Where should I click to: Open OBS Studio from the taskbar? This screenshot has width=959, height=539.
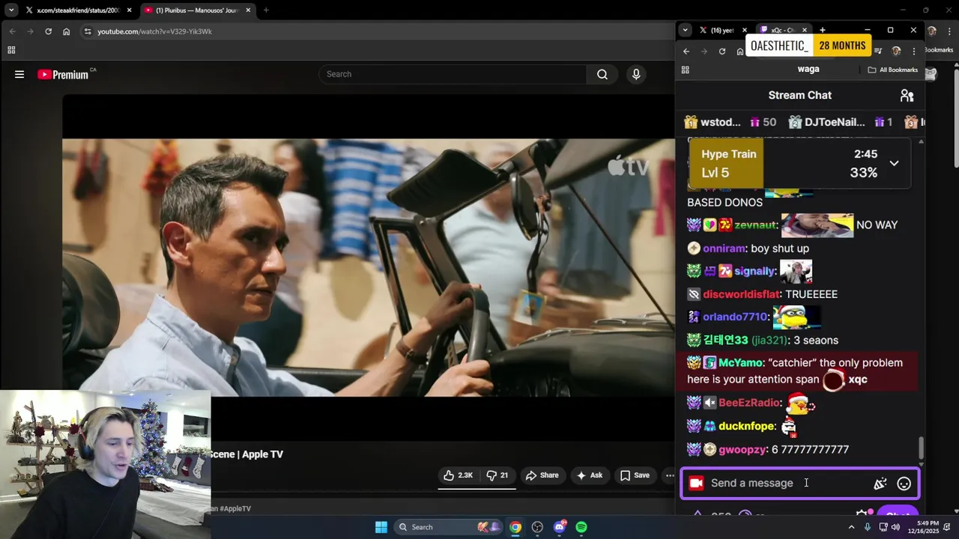pyautogui.click(x=537, y=527)
